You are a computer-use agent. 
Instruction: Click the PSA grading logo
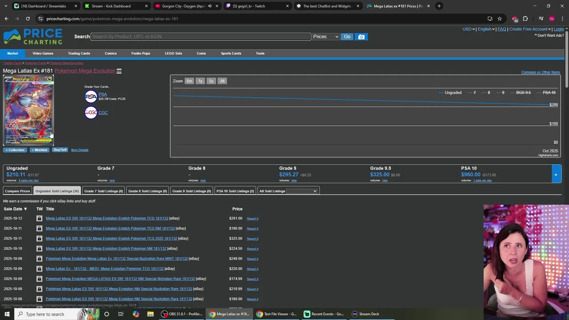[91, 96]
